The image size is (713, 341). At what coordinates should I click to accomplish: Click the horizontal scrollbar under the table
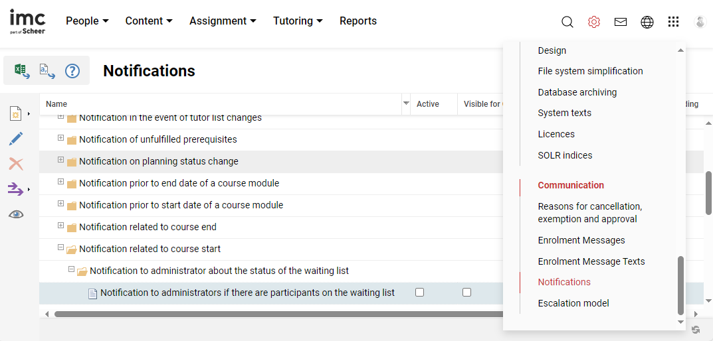click(x=266, y=314)
